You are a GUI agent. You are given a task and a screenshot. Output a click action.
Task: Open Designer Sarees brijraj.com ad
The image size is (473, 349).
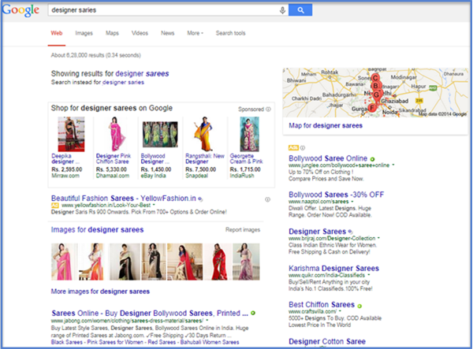click(318, 232)
